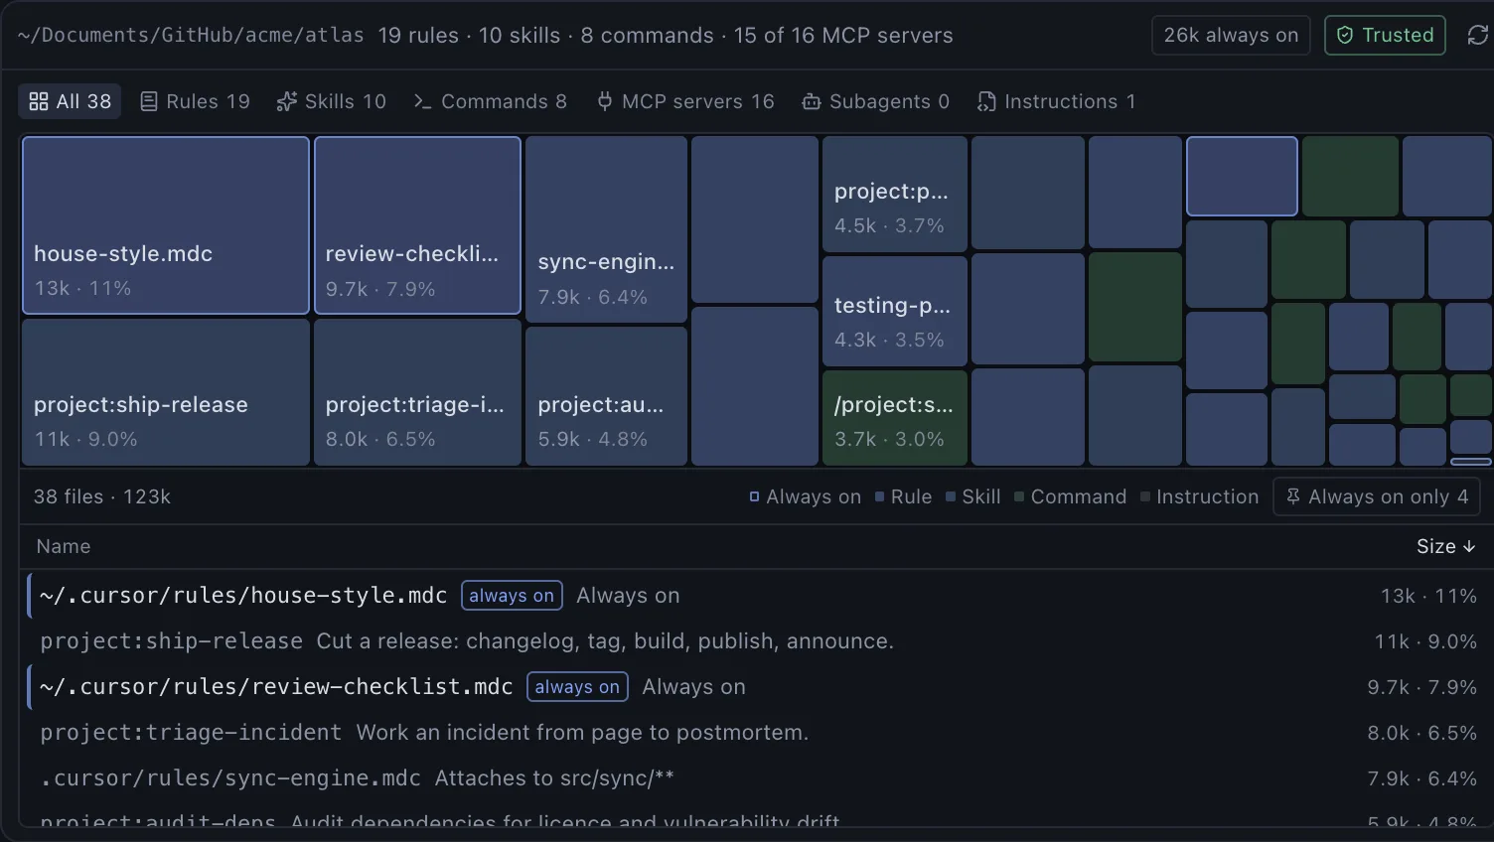Viewport: 1494px width, 842px height.
Task: Open the Skills 10 tab
Action: click(x=331, y=101)
